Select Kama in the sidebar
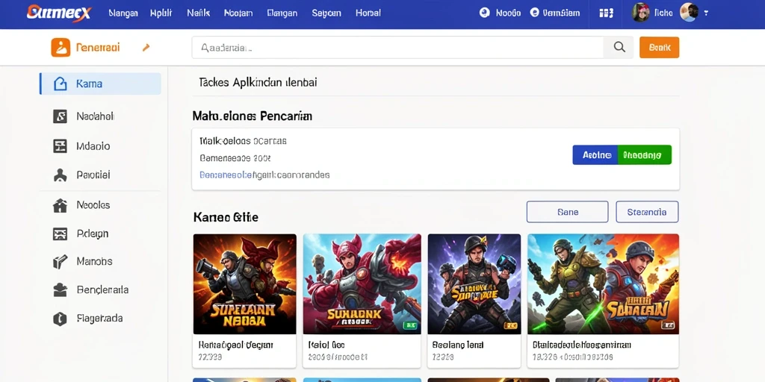Viewport: 765px width, 382px height. (100, 84)
